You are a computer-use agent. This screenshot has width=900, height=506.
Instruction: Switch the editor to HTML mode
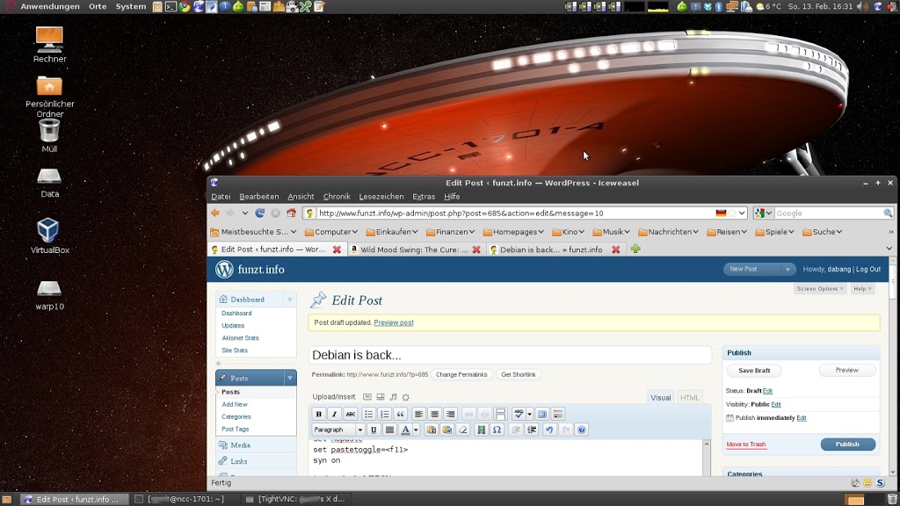[690, 398]
